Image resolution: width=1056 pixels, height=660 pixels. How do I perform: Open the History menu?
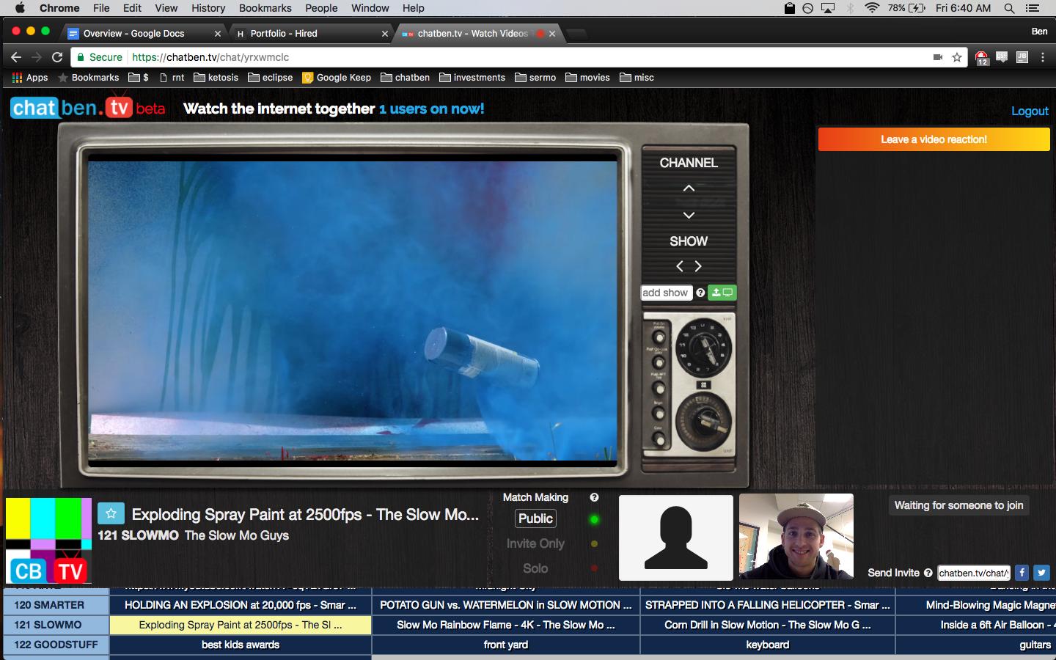pos(208,8)
